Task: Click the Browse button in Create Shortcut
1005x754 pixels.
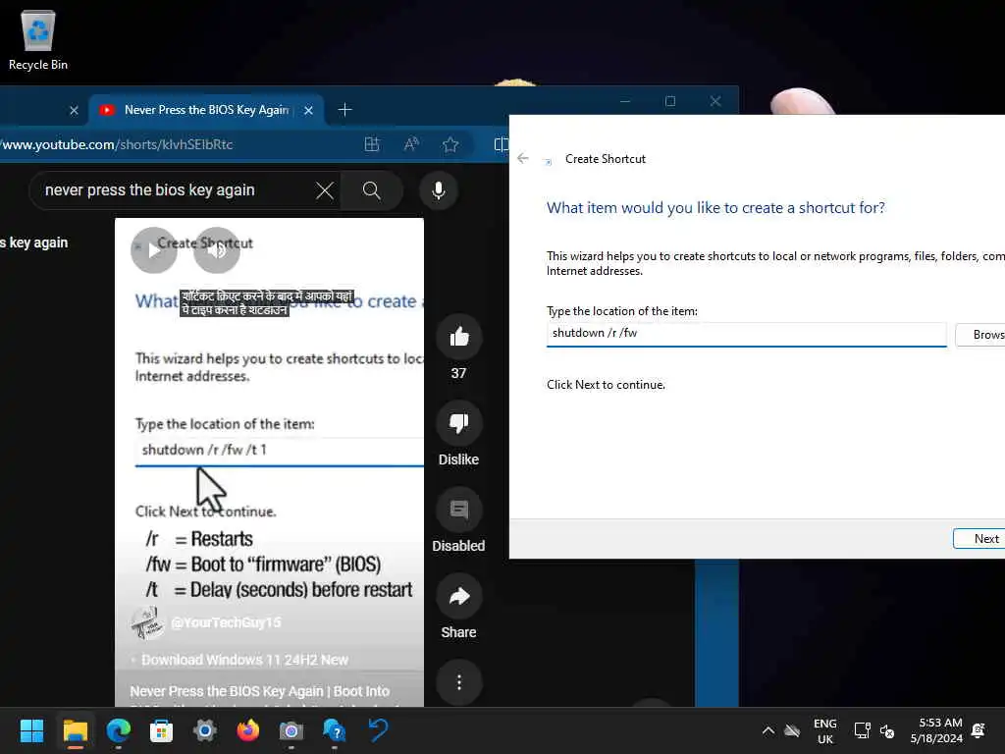Action: (980, 335)
